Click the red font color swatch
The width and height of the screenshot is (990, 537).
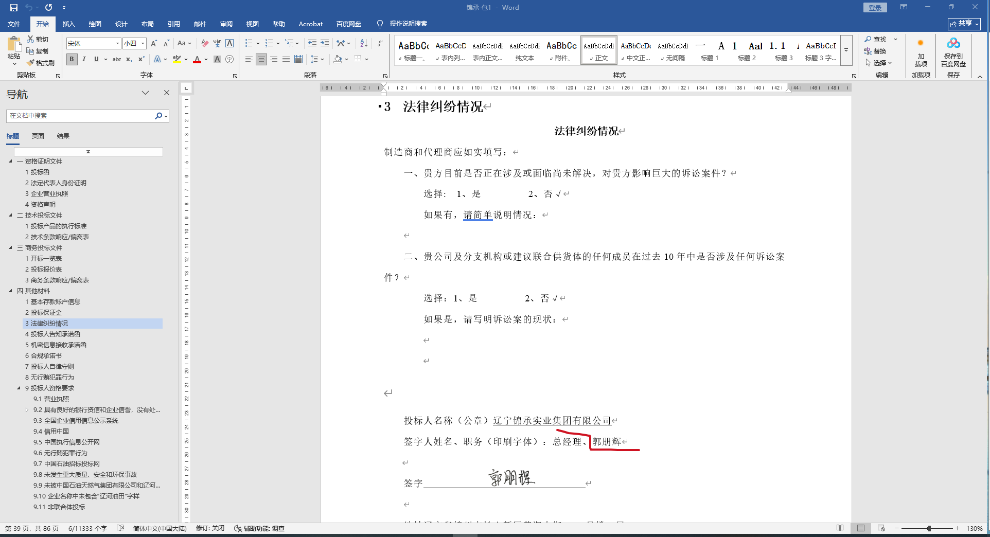click(x=197, y=60)
